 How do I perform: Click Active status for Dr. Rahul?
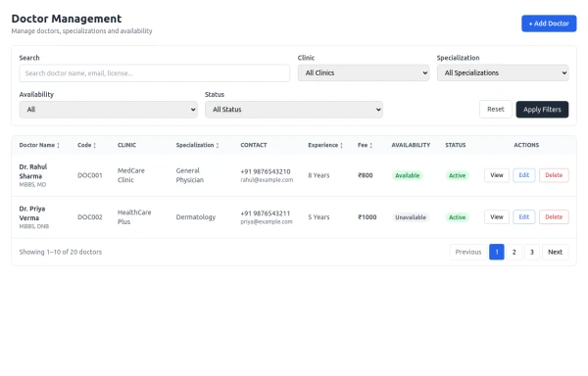coord(457,175)
